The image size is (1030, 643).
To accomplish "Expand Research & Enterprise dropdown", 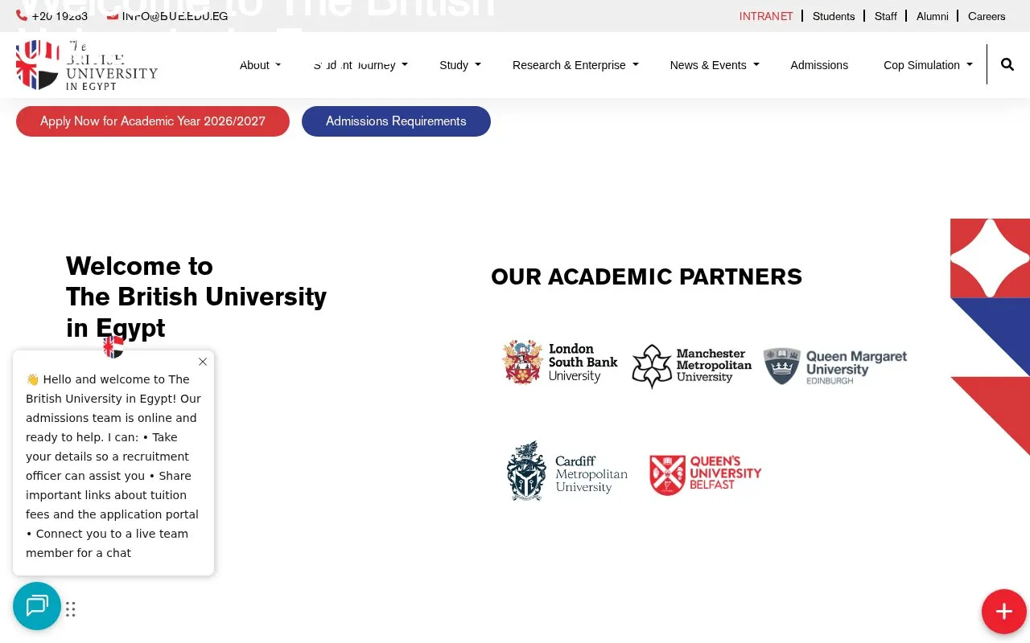I will 575,65.
